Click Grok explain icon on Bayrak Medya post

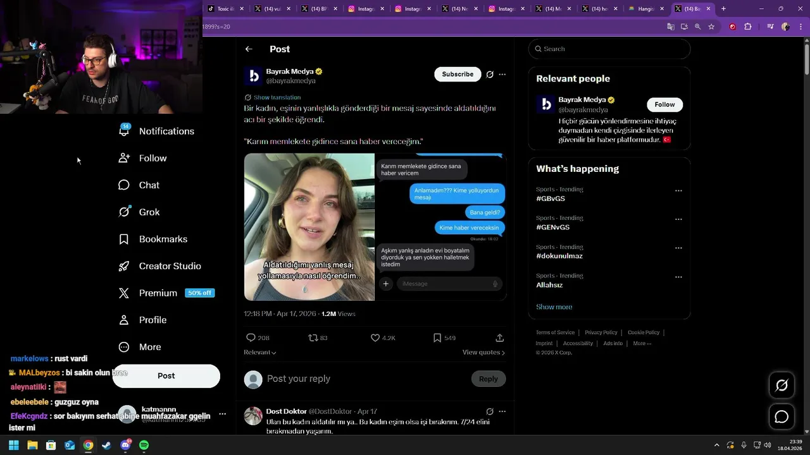pos(490,75)
